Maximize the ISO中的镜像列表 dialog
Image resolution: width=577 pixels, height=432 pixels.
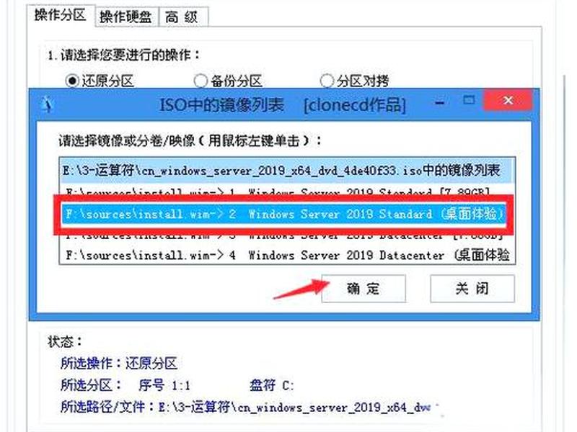click(x=468, y=100)
